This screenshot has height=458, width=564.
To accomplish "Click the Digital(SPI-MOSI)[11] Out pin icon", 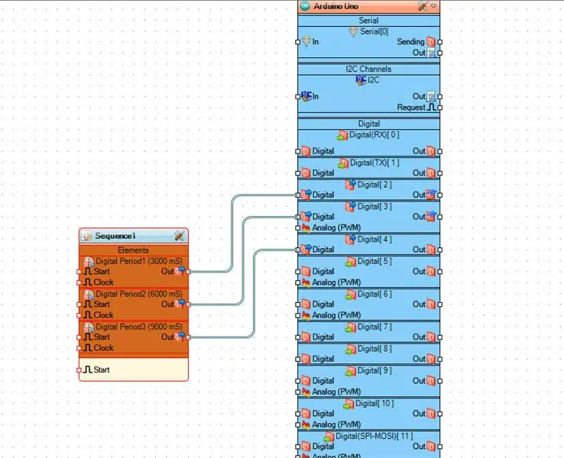I will tap(431, 447).
